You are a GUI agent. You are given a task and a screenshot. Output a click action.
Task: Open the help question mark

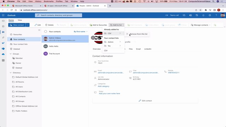click(x=216, y=15)
